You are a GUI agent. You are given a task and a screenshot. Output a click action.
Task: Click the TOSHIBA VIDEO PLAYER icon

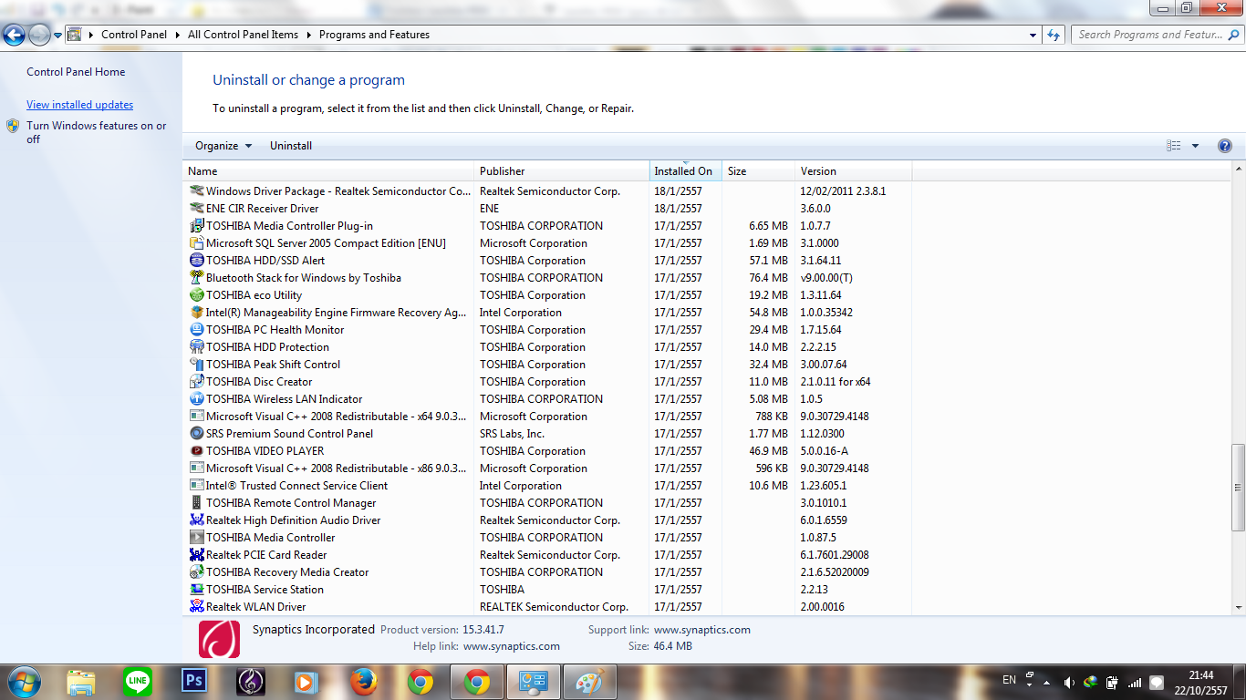196,451
